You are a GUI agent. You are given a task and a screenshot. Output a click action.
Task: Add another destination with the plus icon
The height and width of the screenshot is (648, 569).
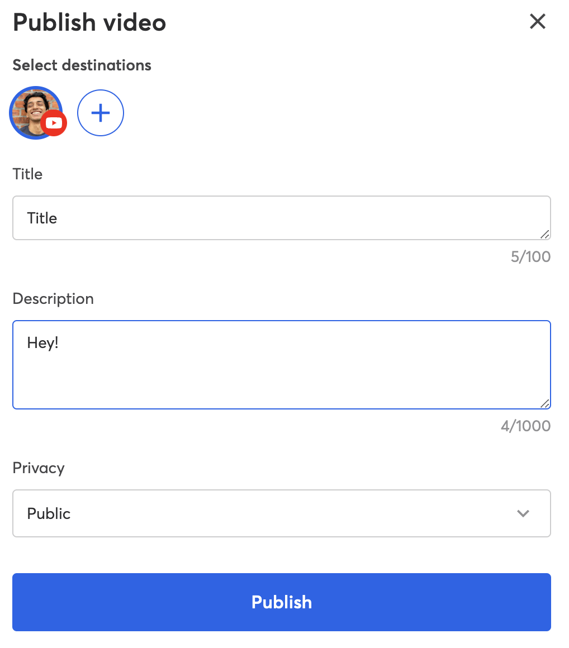click(101, 113)
